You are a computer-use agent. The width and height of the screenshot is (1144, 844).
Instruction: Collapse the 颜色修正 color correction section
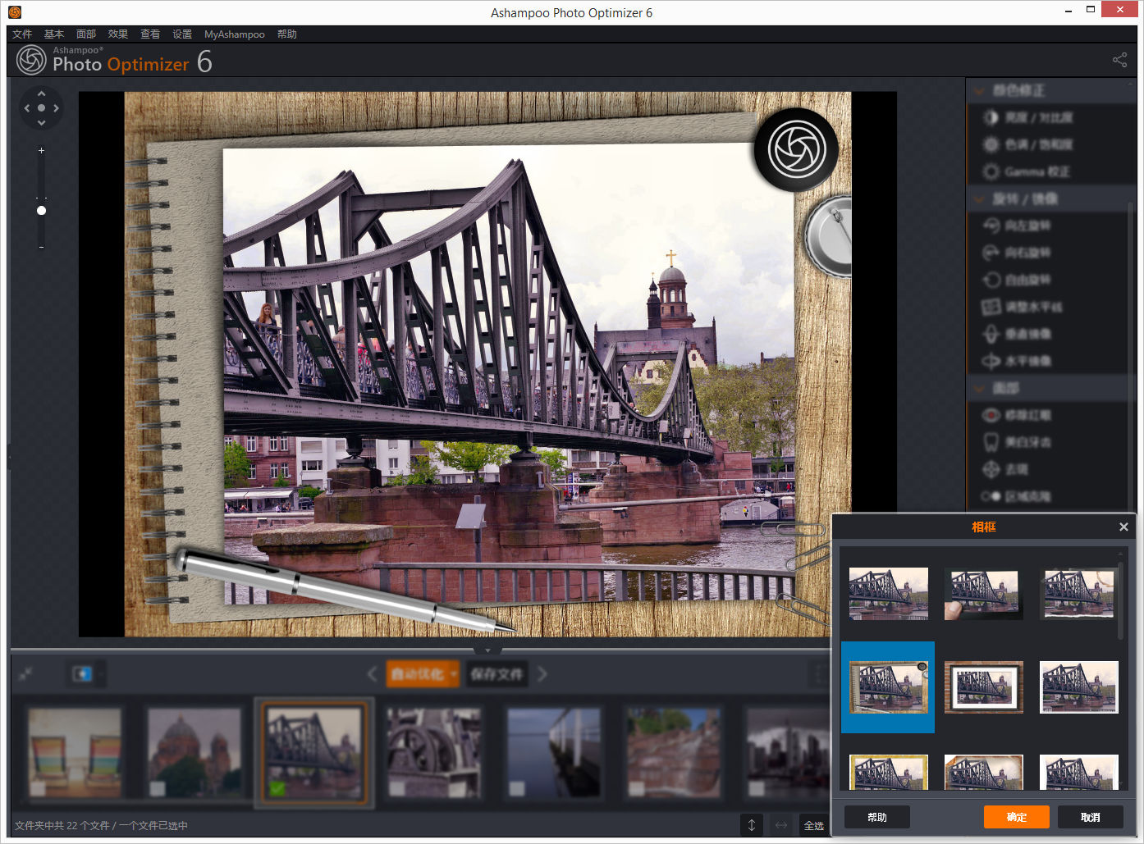pyautogui.click(x=978, y=90)
